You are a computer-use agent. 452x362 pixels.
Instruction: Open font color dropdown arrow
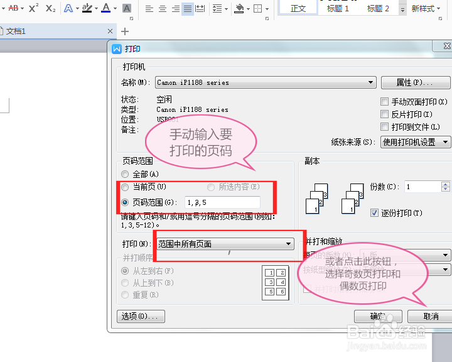(115, 9)
